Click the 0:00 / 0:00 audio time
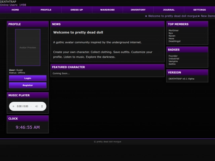 22,106
